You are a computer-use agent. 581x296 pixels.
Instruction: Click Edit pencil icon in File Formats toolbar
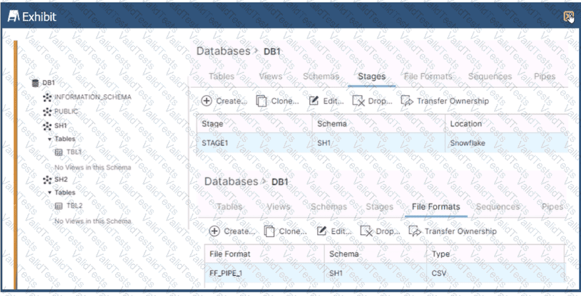(x=322, y=231)
